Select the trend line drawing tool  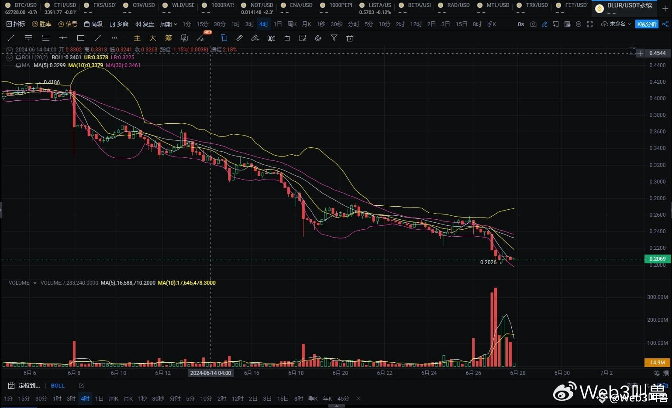point(11,38)
